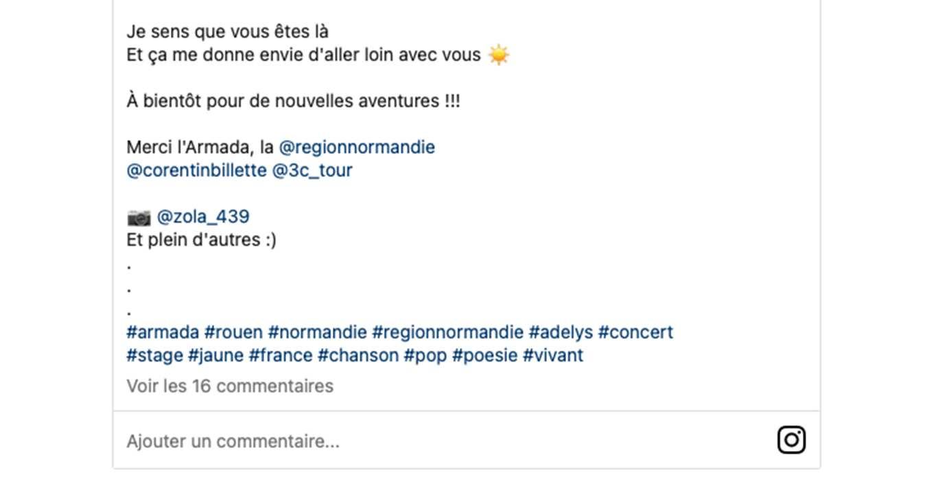This screenshot has width=925, height=488.
Task: Click the @3c_tour mention
Action: click(312, 170)
